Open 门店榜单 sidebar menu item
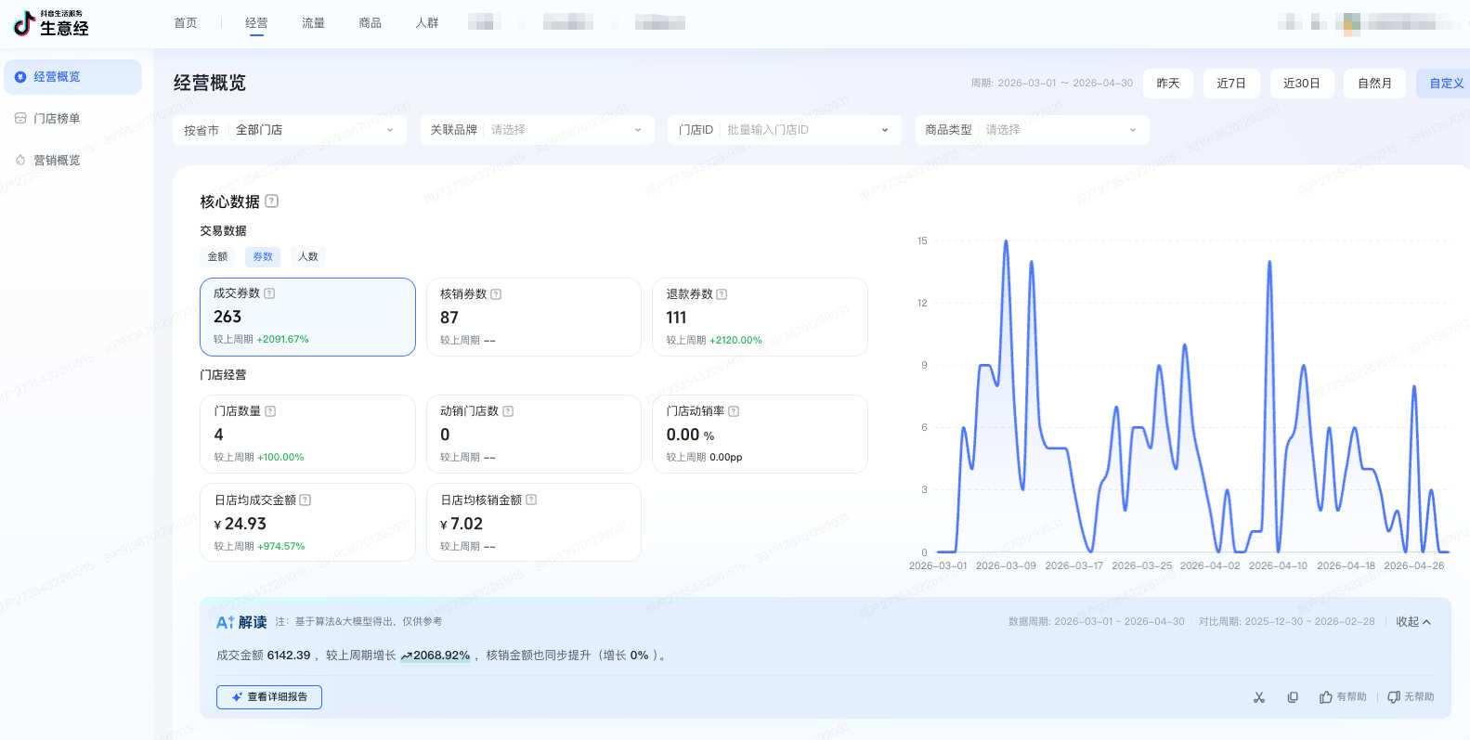Viewport: 1470px width, 740px height. (73, 119)
